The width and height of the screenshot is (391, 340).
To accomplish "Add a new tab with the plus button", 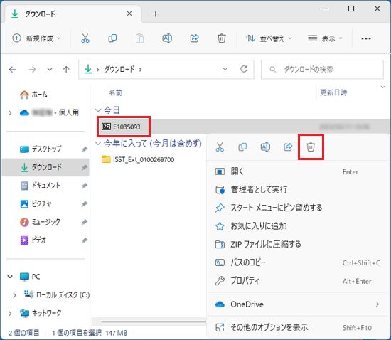I will (156, 14).
